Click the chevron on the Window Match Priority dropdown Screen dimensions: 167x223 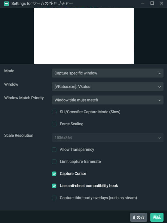(x=160, y=100)
